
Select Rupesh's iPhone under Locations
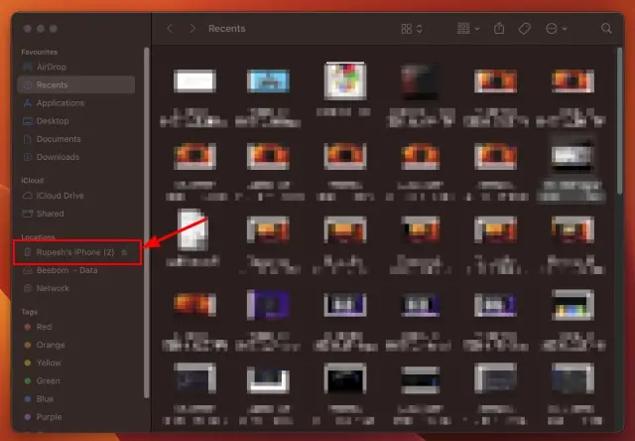point(77,252)
